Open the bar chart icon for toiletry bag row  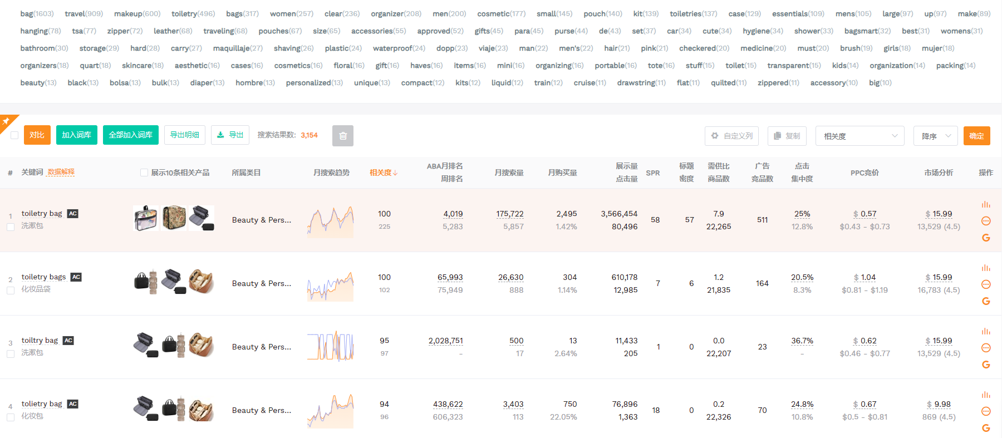pyautogui.click(x=986, y=205)
